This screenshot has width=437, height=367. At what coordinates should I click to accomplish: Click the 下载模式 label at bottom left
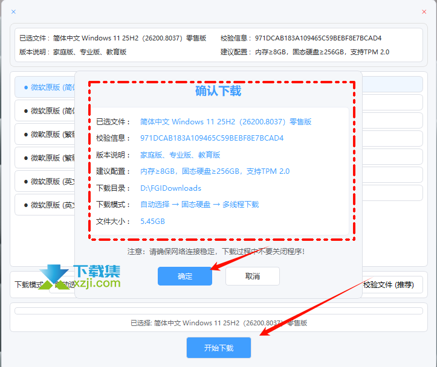pyautogui.click(x=29, y=285)
